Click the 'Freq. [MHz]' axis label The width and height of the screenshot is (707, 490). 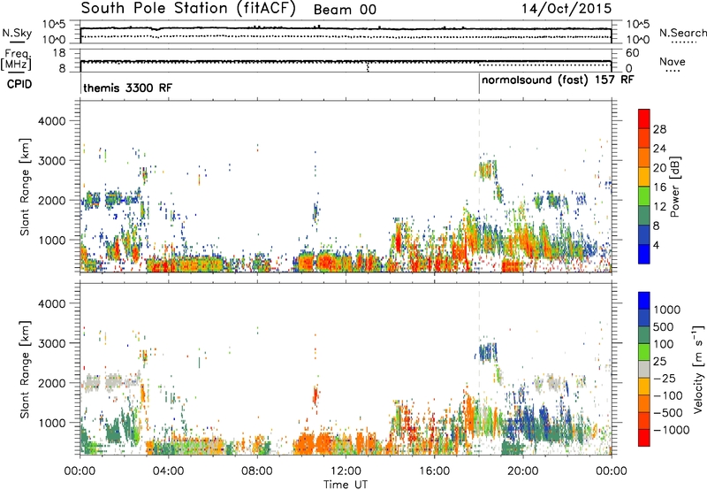point(16,59)
